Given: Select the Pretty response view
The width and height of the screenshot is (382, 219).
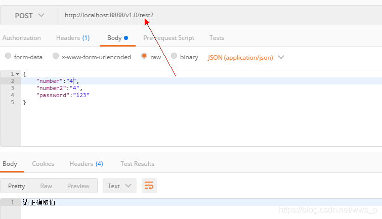Looking at the screenshot, I should [x=17, y=186].
